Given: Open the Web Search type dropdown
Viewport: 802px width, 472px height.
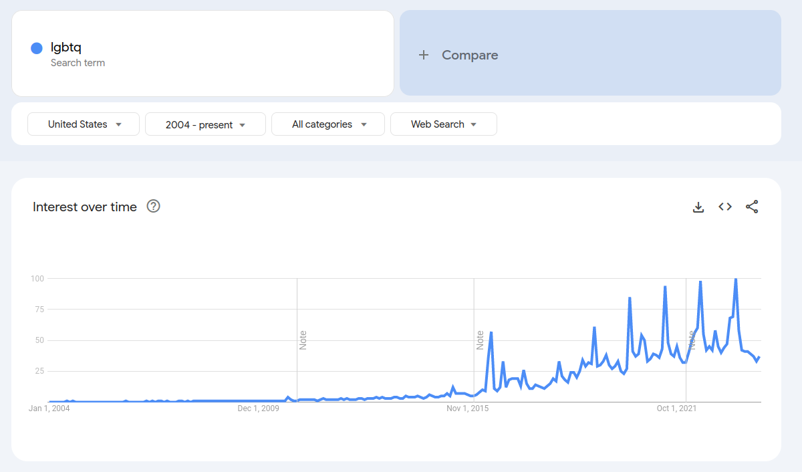Looking at the screenshot, I should 444,124.
